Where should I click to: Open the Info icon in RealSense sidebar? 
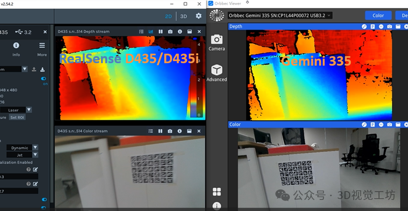click(x=16, y=45)
